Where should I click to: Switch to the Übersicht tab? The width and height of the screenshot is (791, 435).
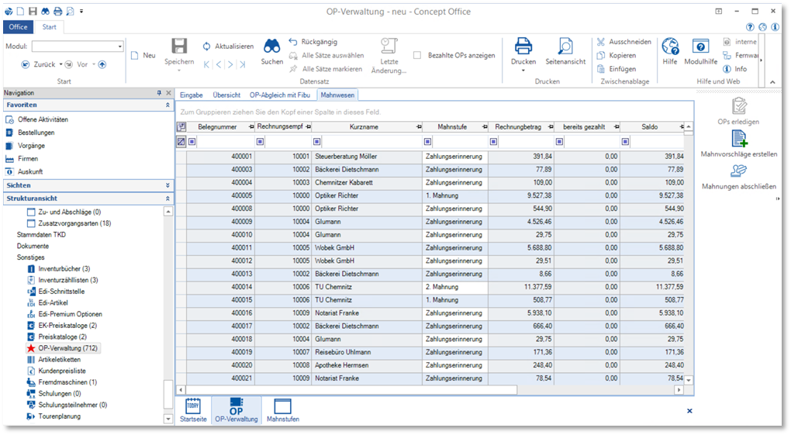pos(226,95)
